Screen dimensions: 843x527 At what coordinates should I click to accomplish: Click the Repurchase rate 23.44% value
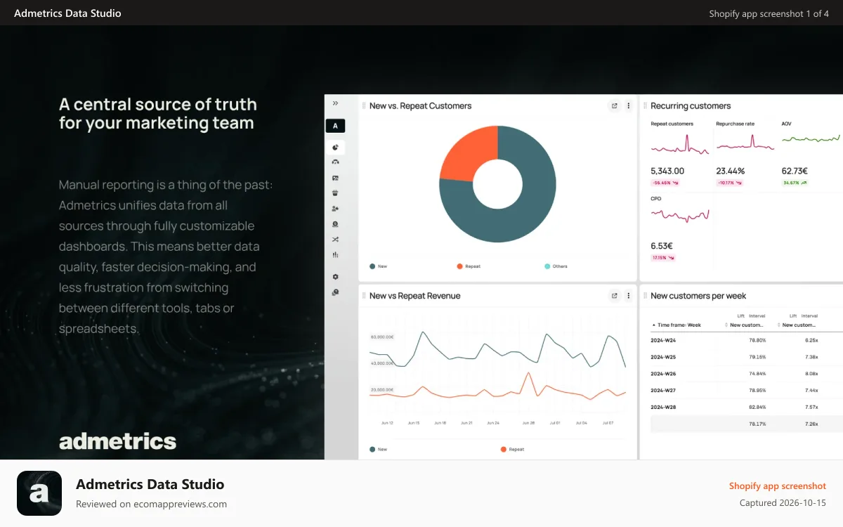click(731, 171)
